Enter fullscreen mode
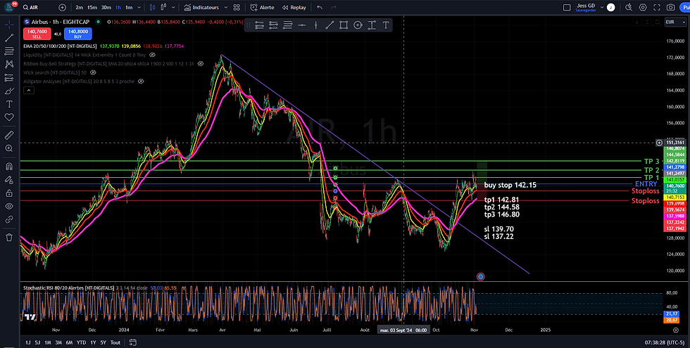This screenshot has width=690, height=348. (x=657, y=8)
